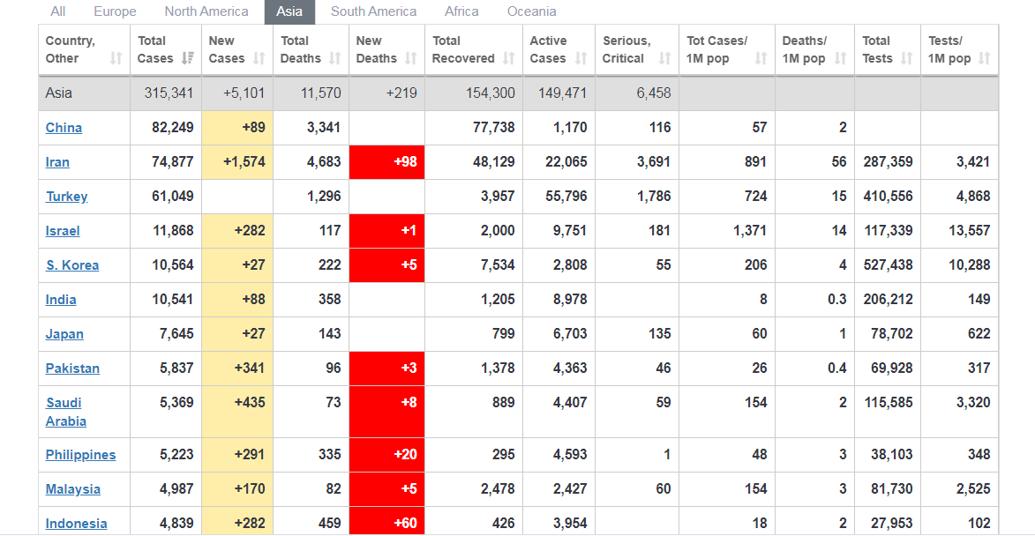Click Total Recovered sort arrows
The width and height of the screenshot is (1035, 536).
click(509, 58)
